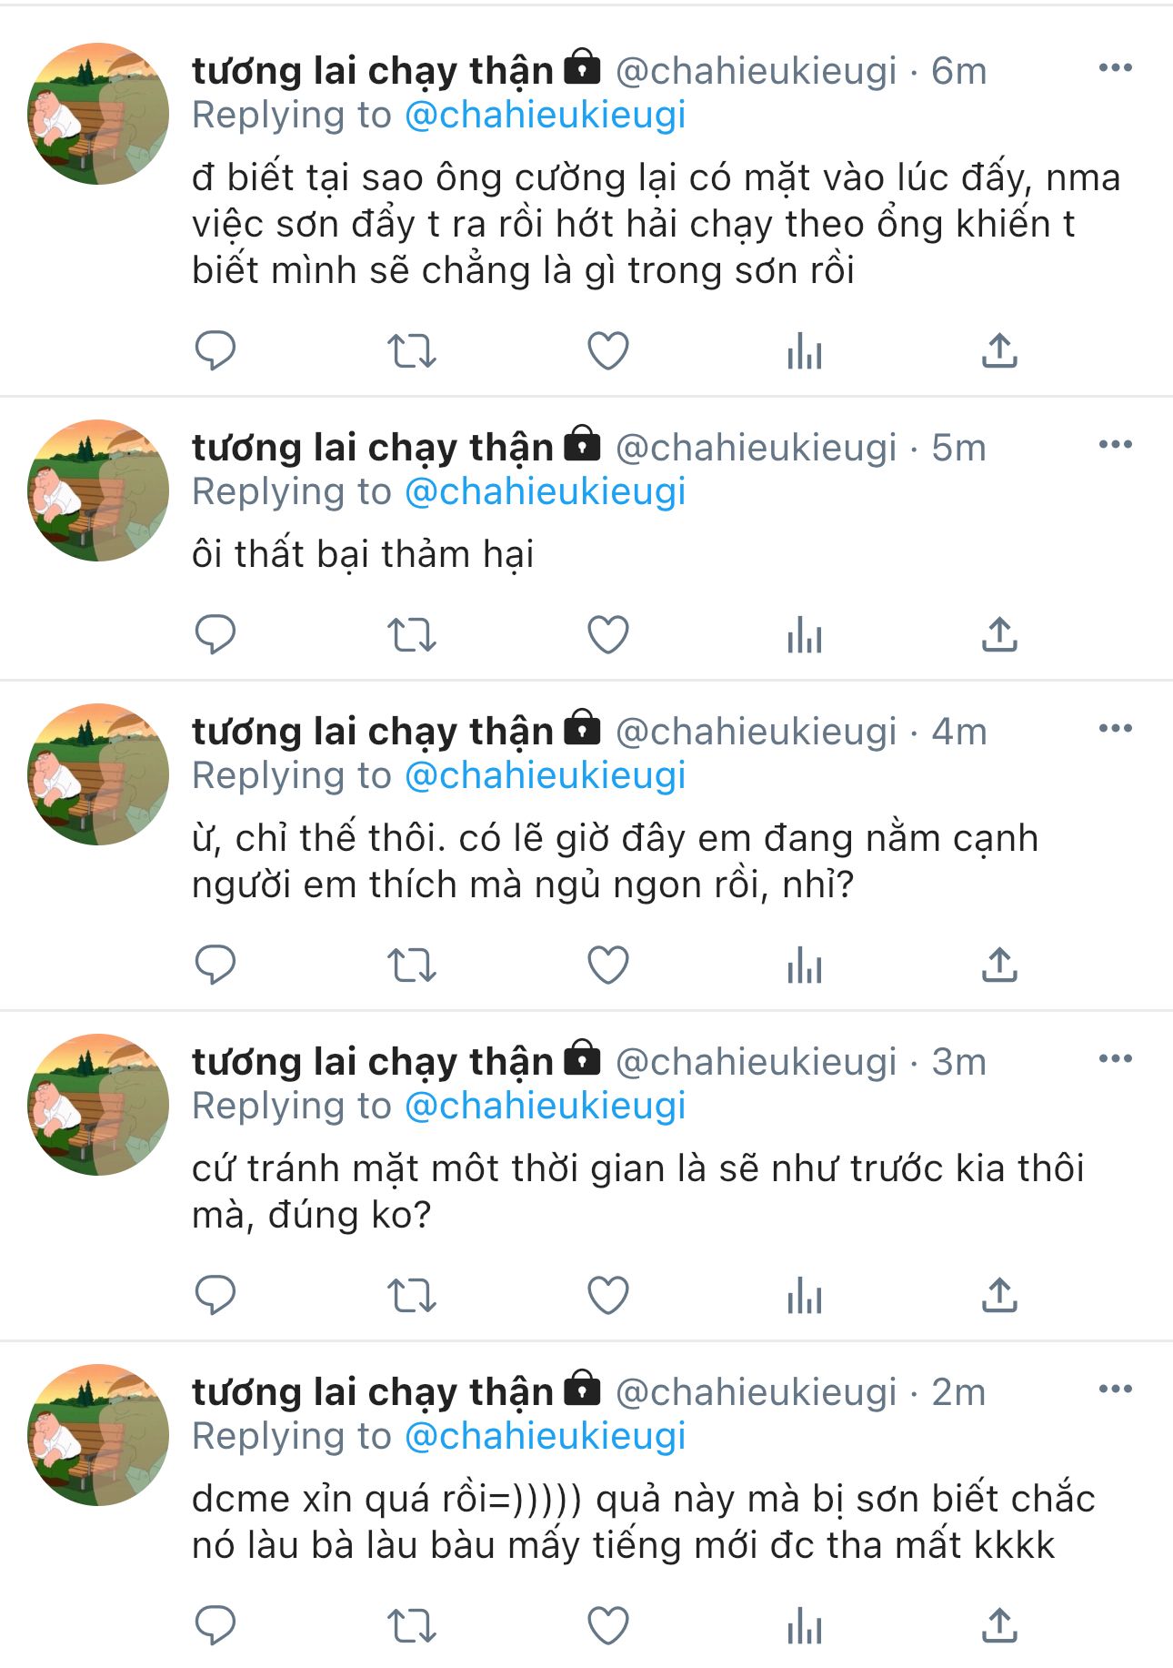Open more options for the 2m tweet
This screenshot has width=1173, height=1668.
click(x=1116, y=1390)
